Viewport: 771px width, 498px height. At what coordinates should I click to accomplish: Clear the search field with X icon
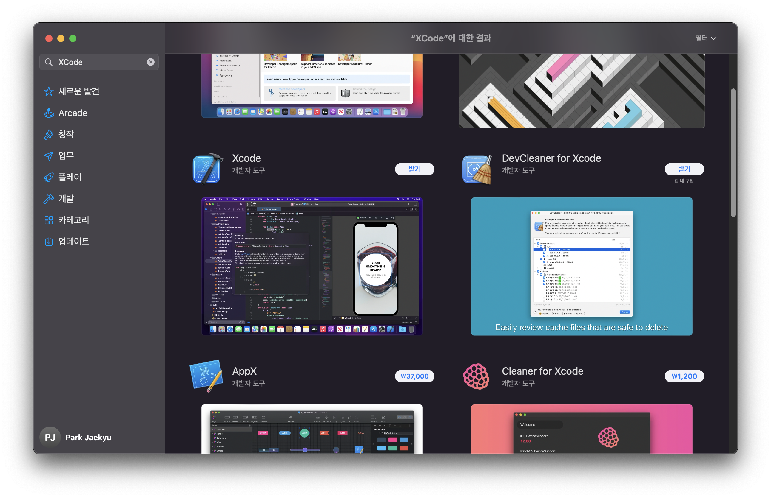point(151,62)
